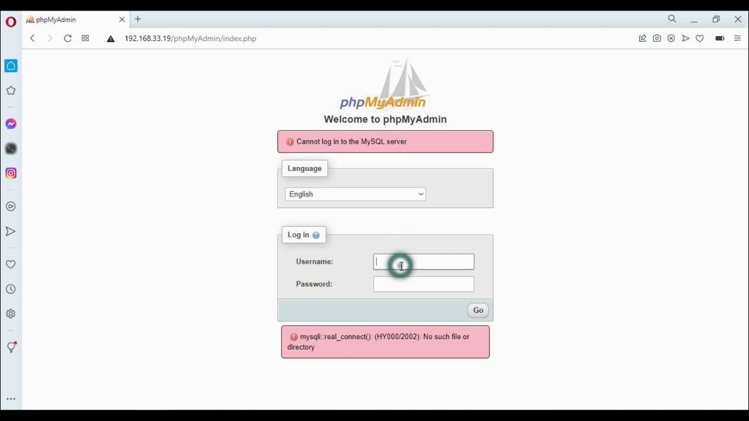Add page to bookmarks heart in address bar
The image size is (749, 421).
click(x=700, y=39)
